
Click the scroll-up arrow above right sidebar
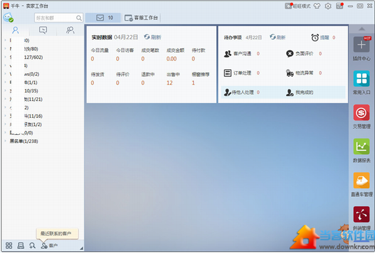click(x=362, y=29)
